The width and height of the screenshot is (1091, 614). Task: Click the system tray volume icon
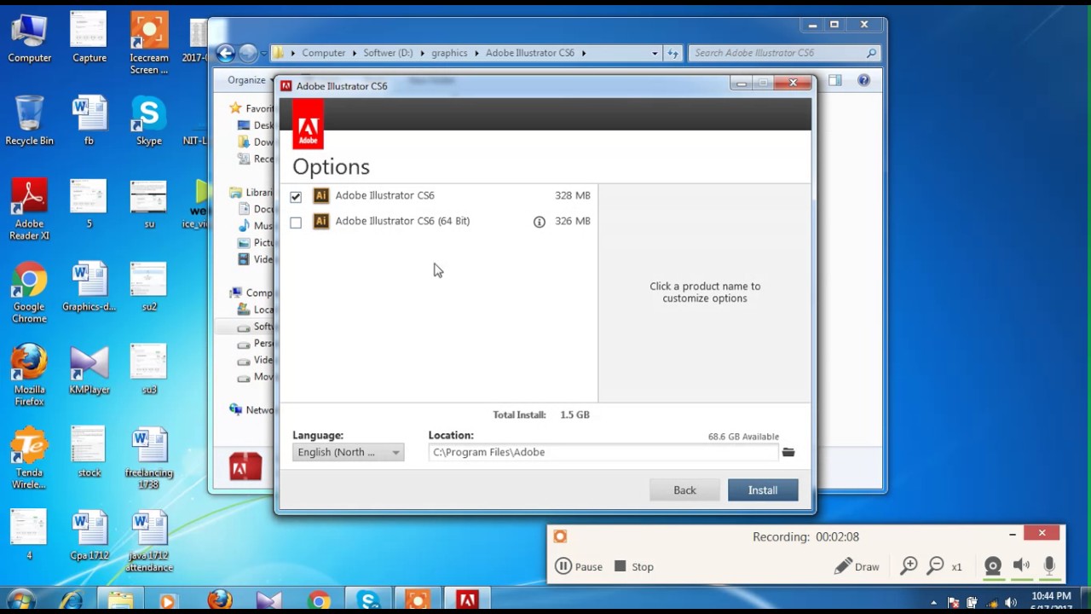click(1010, 603)
